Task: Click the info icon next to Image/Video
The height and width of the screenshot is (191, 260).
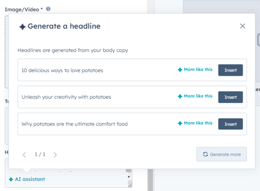Action: click(x=48, y=9)
